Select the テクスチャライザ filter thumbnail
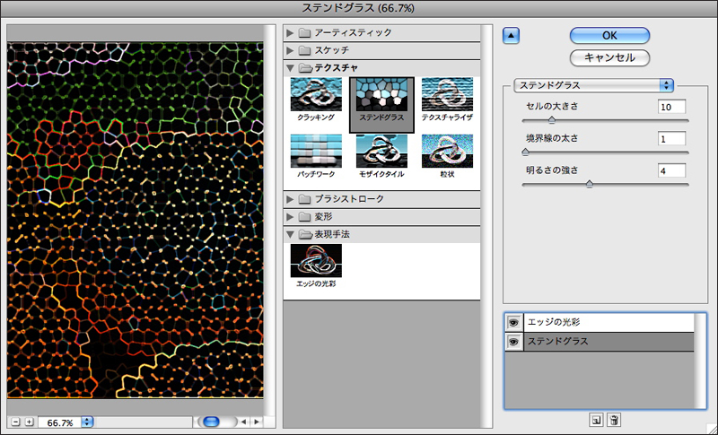The height and width of the screenshot is (435, 718). 447,95
